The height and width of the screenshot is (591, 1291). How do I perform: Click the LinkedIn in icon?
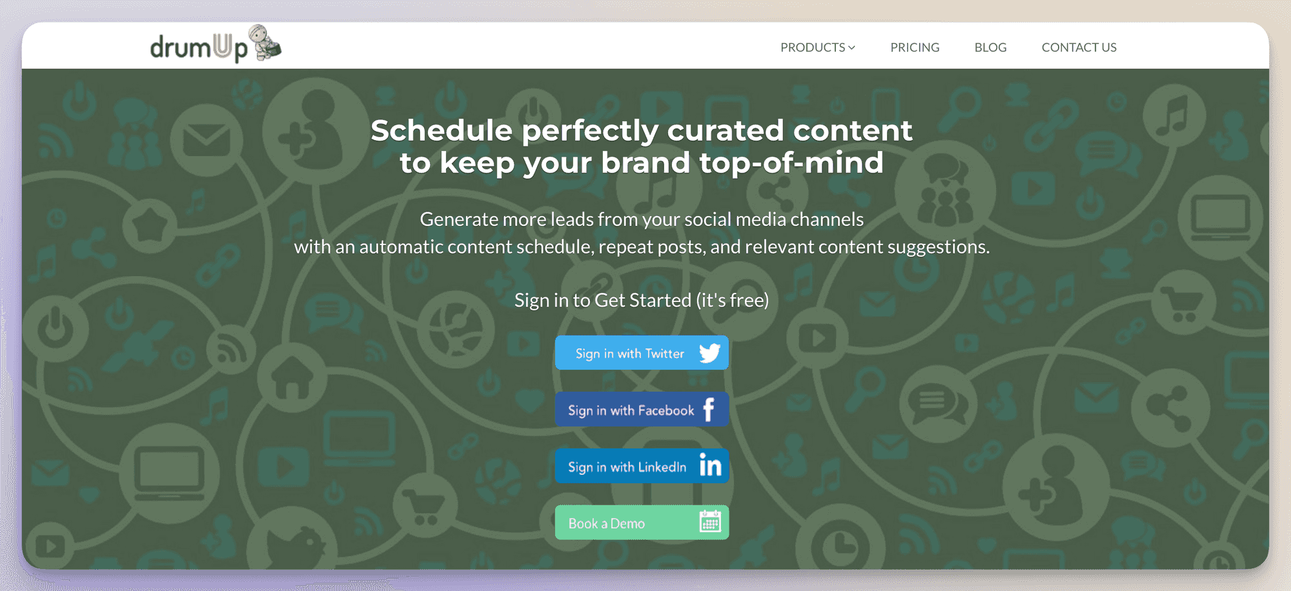coord(710,466)
